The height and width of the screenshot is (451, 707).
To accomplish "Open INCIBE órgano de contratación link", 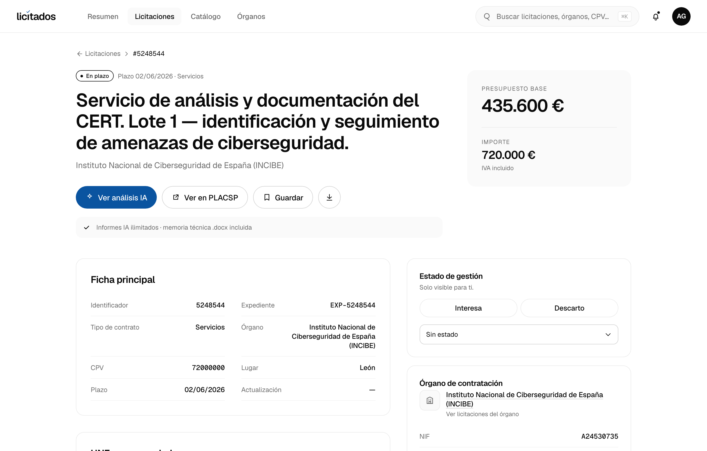I will [x=524, y=399].
